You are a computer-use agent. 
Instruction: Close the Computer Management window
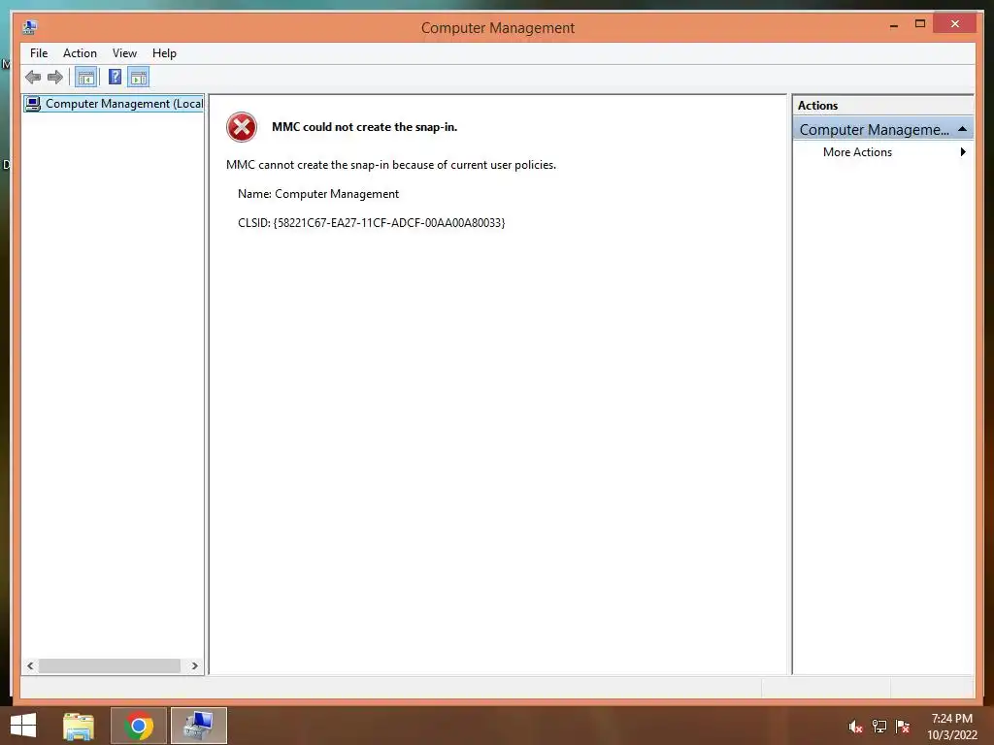click(x=955, y=24)
